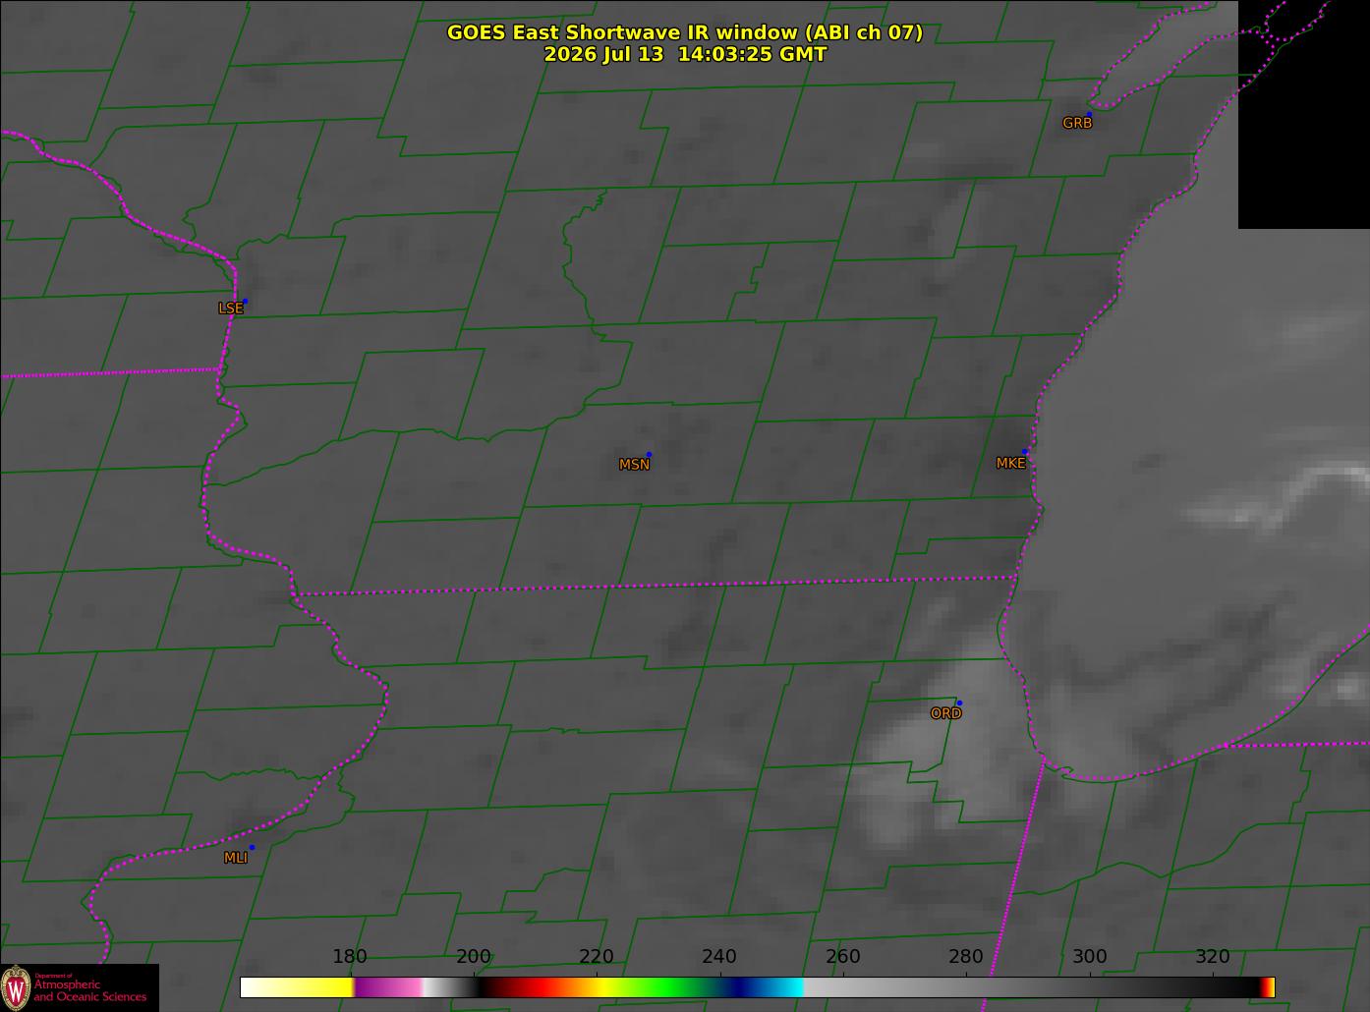Pick the magenta segment of the colorbar

click(x=388, y=987)
